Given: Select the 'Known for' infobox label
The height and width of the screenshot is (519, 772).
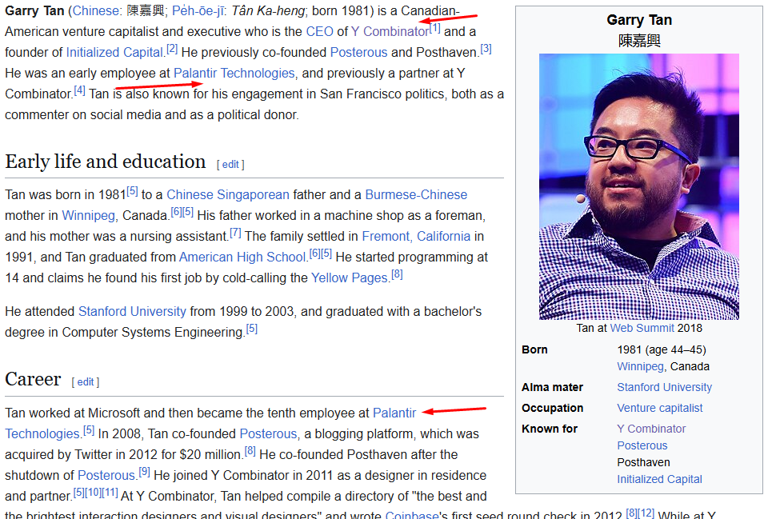Looking at the screenshot, I should tap(550, 429).
